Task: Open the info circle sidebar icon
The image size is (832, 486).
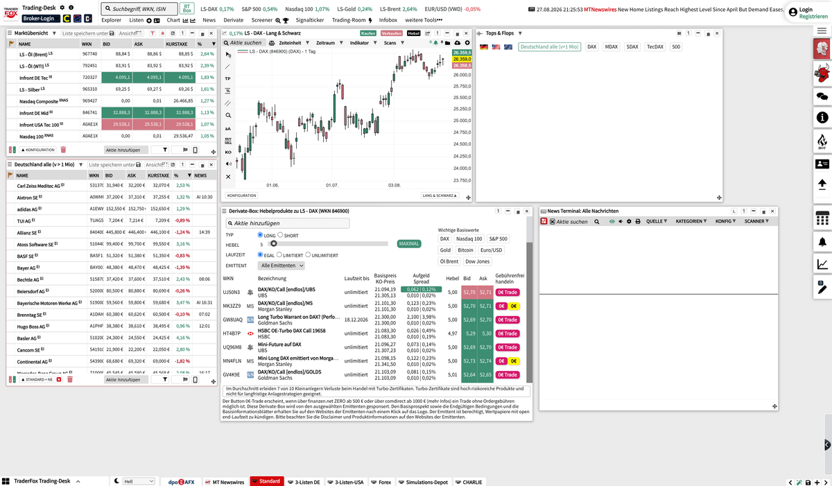Action: [822, 119]
